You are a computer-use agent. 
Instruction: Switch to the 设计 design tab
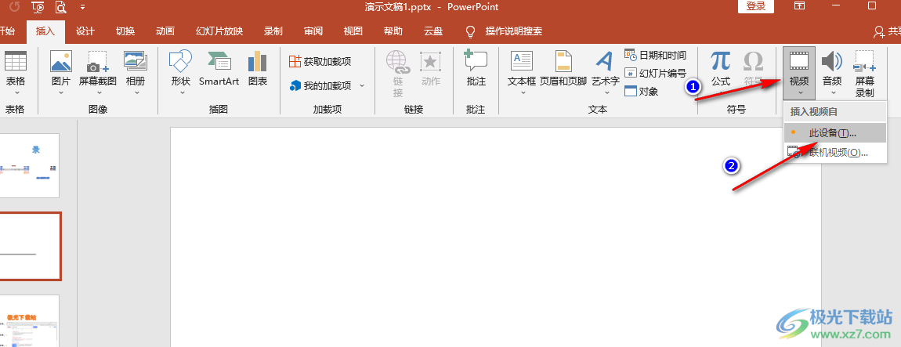click(85, 31)
